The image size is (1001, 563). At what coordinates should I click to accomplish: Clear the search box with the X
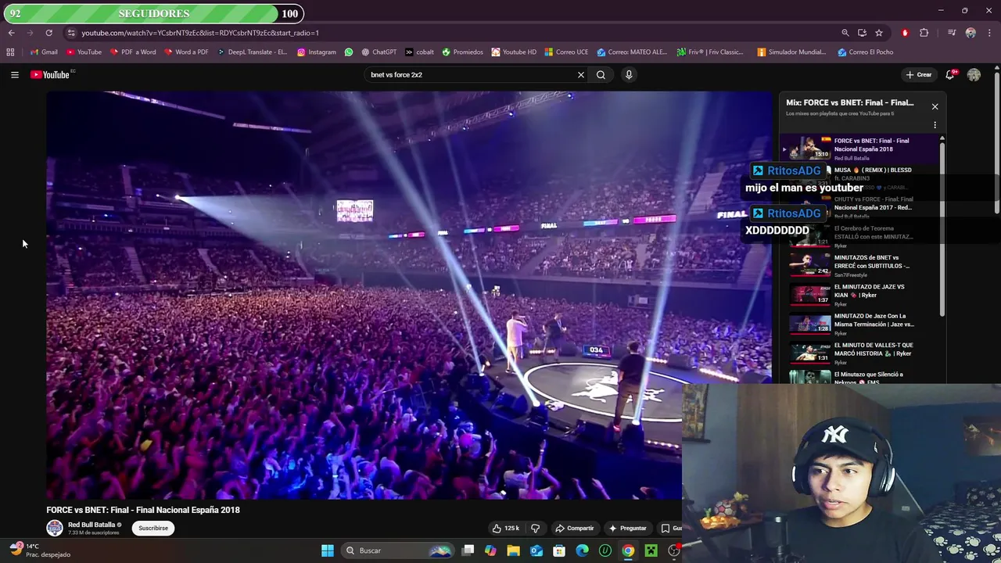coord(581,75)
